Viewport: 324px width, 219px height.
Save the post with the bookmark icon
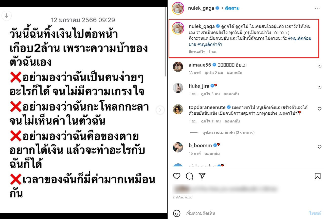point(318,176)
